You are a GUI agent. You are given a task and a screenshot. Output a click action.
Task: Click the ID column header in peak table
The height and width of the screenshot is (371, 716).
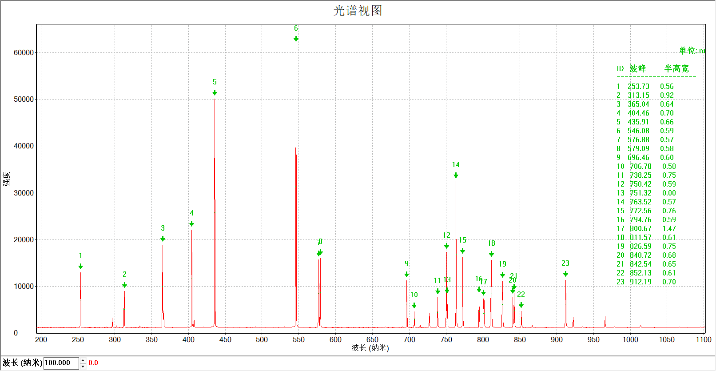tap(620, 68)
